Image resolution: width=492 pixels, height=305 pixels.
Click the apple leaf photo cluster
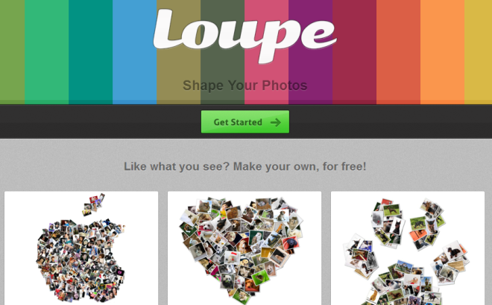point(93,204)
